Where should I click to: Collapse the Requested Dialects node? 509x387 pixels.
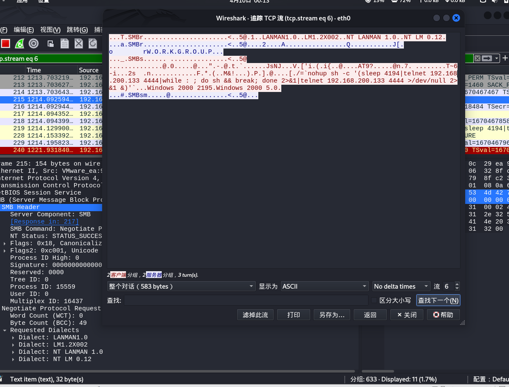click(5, 330)
